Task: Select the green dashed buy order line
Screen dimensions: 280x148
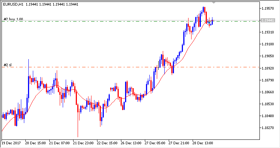Action: pyautogui.click(x=130, y=21)
